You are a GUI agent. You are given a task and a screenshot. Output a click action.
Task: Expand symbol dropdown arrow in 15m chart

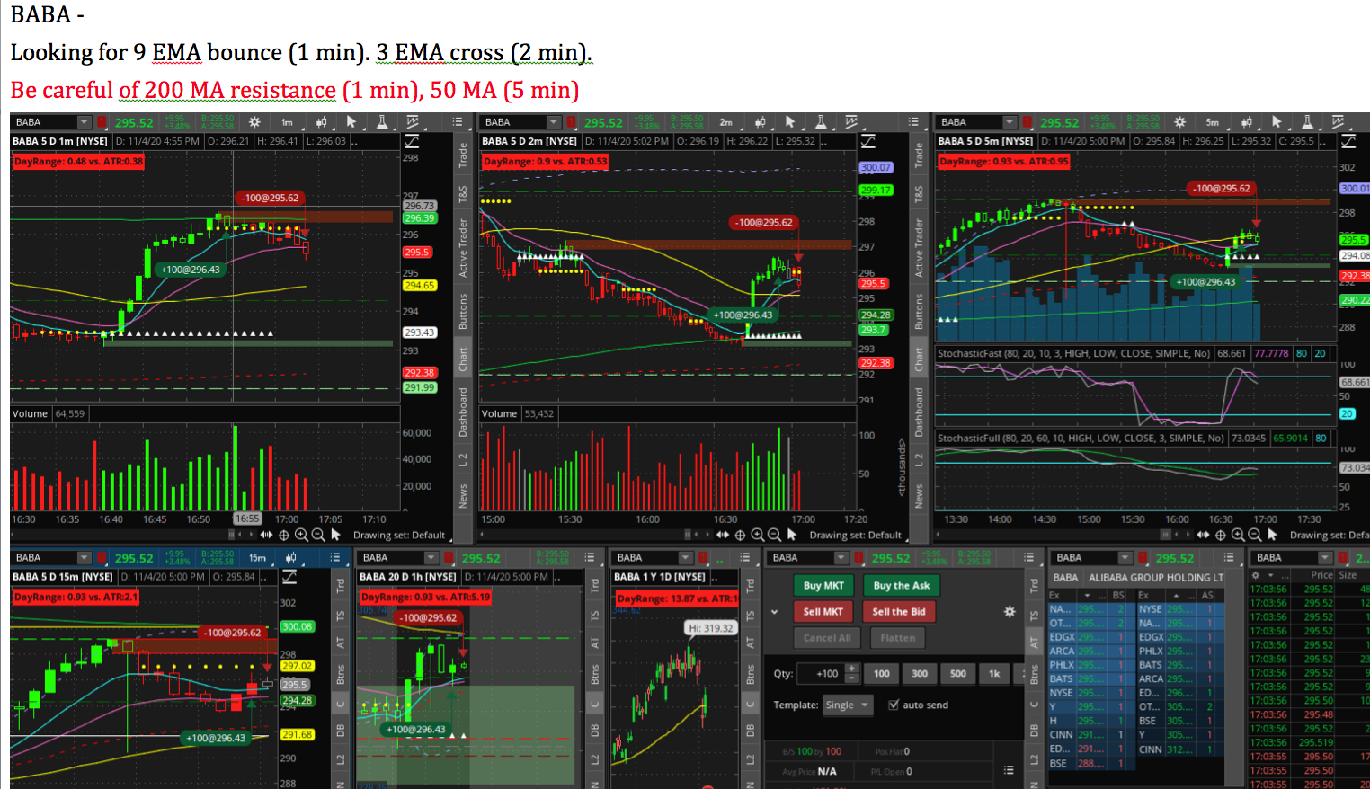tap(85, 558)
